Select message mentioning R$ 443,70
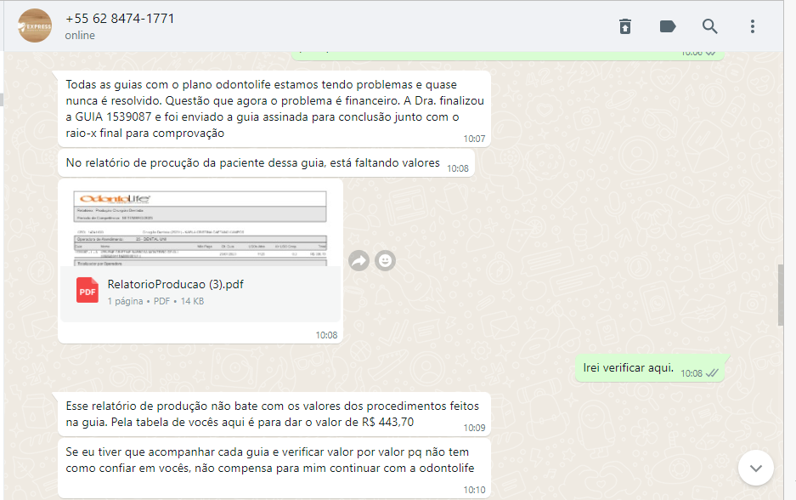This screenshot has height=500, width=796. coord(274,414)
